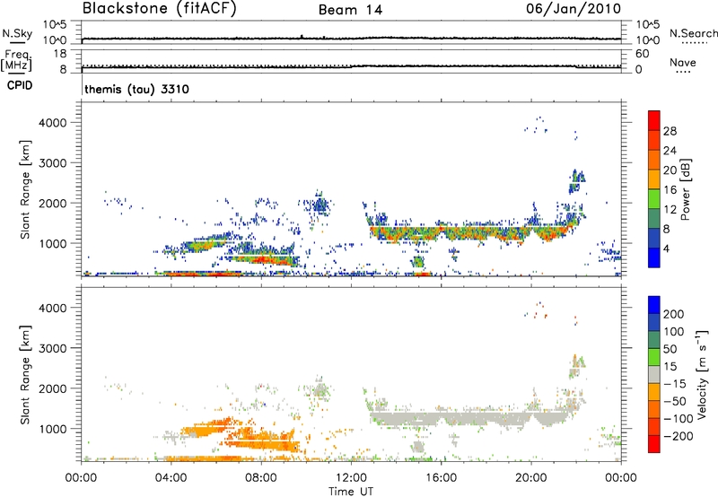This screenshot has height=497, width=718.
Task: Click the 'N.Sky' label
Action: point(17,33)
